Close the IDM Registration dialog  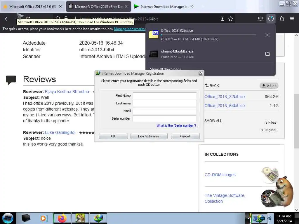pyautogui.click(x=201, y=73)
